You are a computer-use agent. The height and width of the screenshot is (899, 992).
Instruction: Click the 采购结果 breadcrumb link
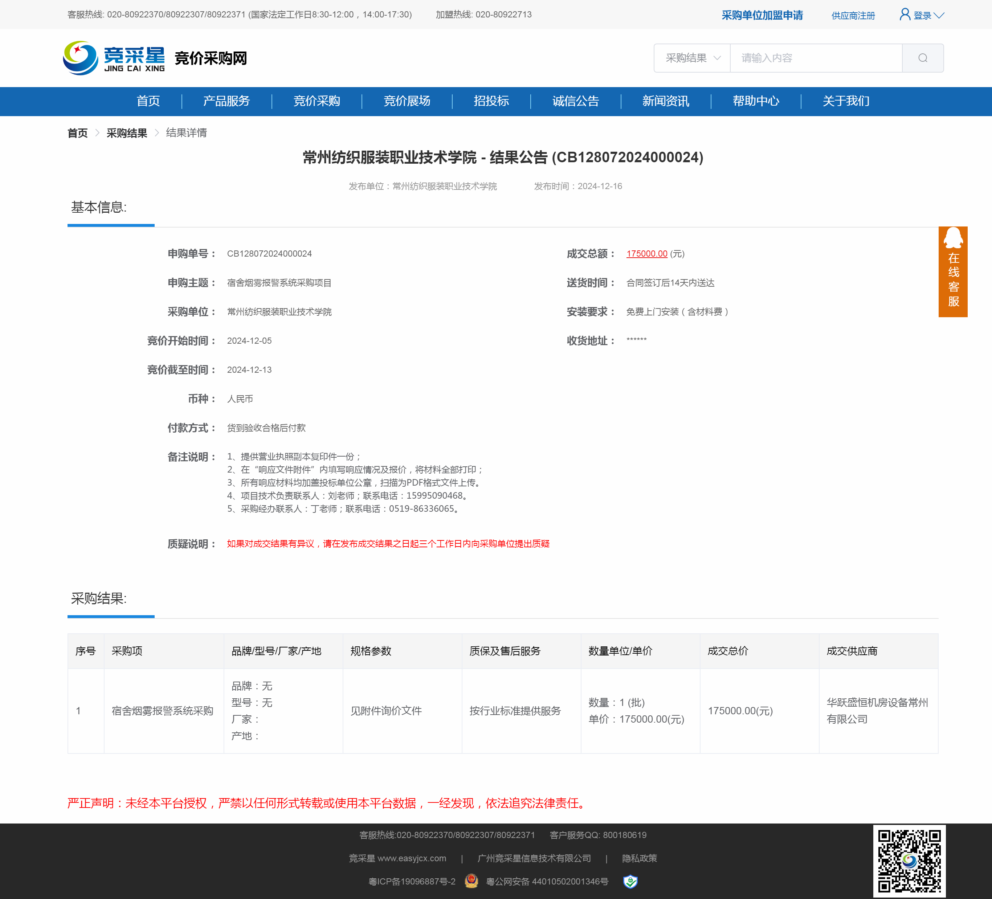coord(126,133)
